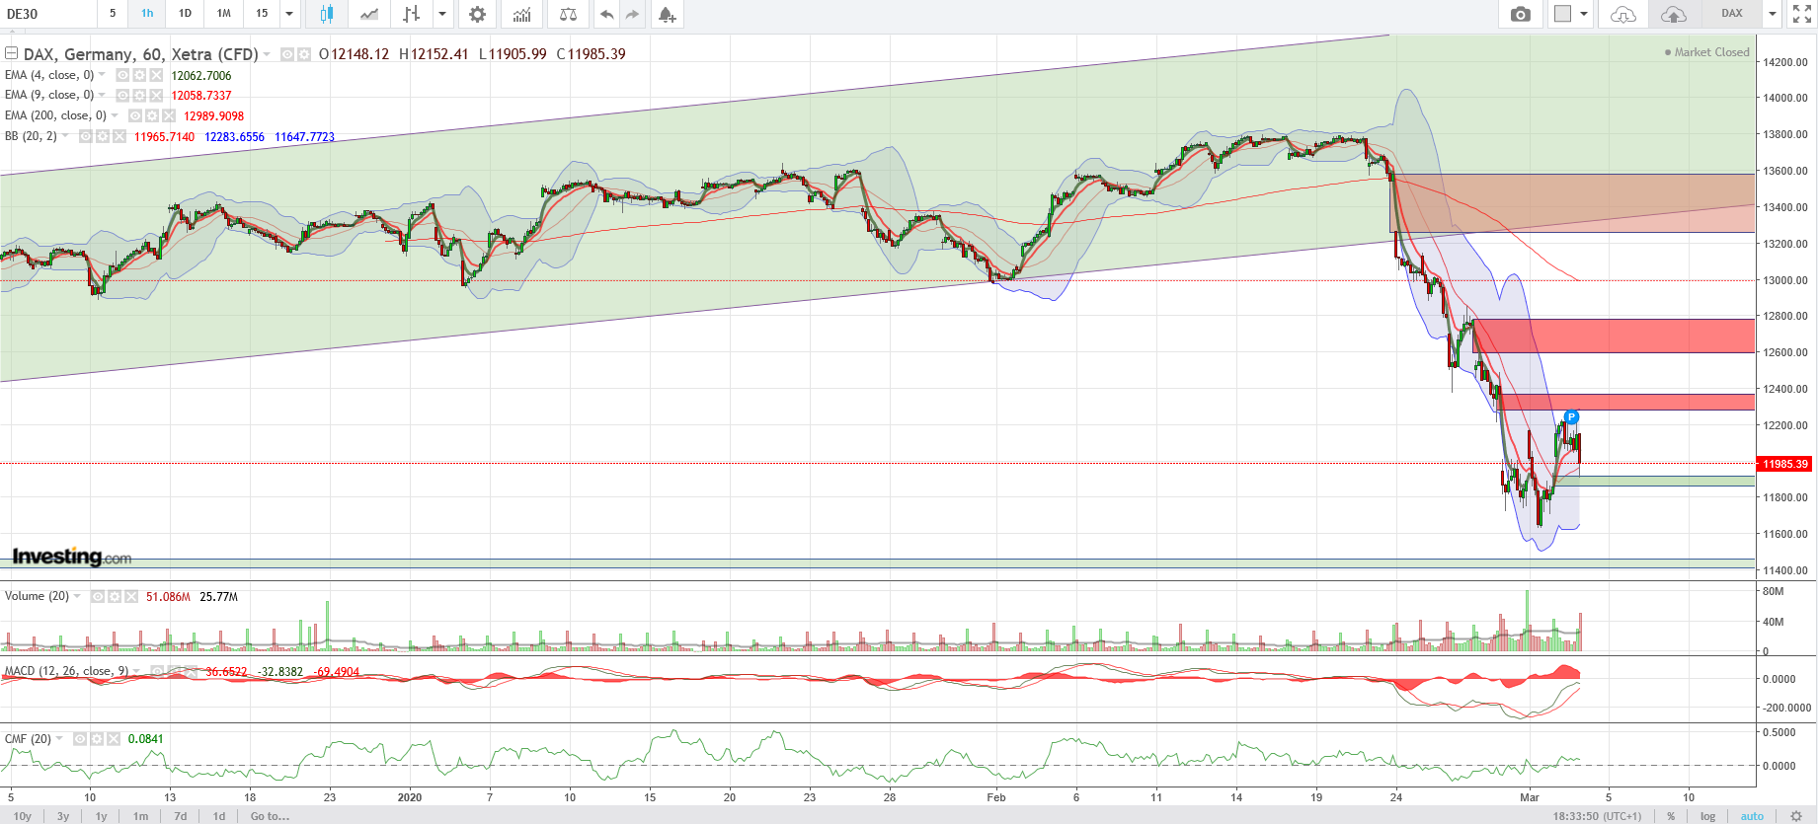Screen dimensions: 1818x824
Task: Remove the EMA (9, close, 0) indicator
Action: tap(156, 96)
